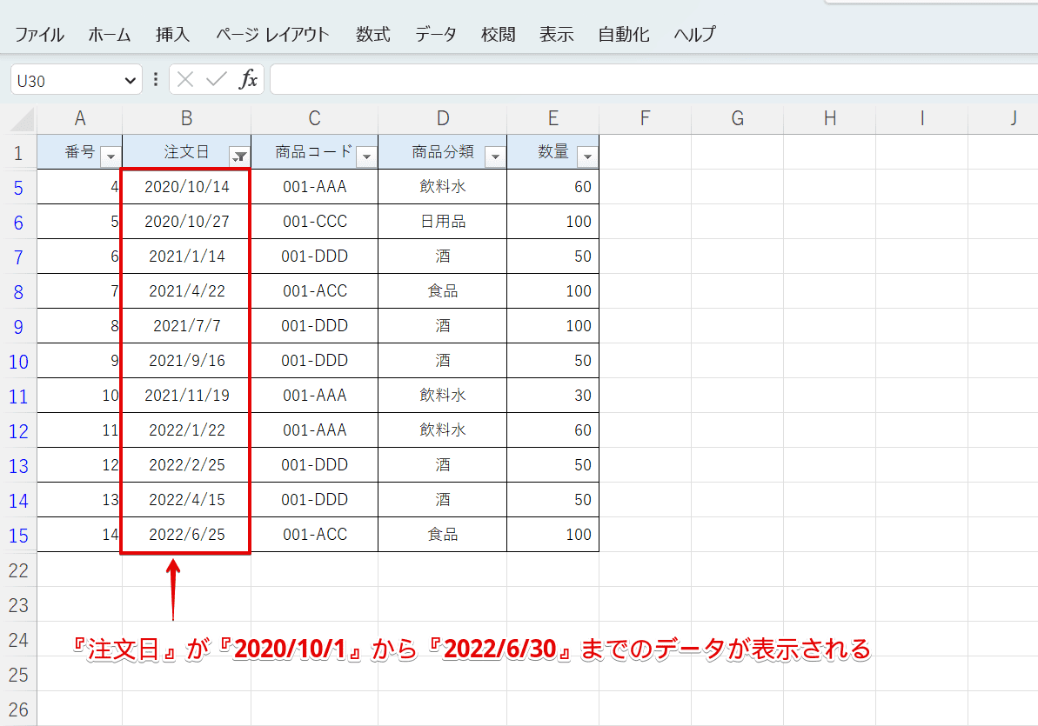Open the Insert Function fx dialog
Screen dimensions: 1038x726
point(248,79)
